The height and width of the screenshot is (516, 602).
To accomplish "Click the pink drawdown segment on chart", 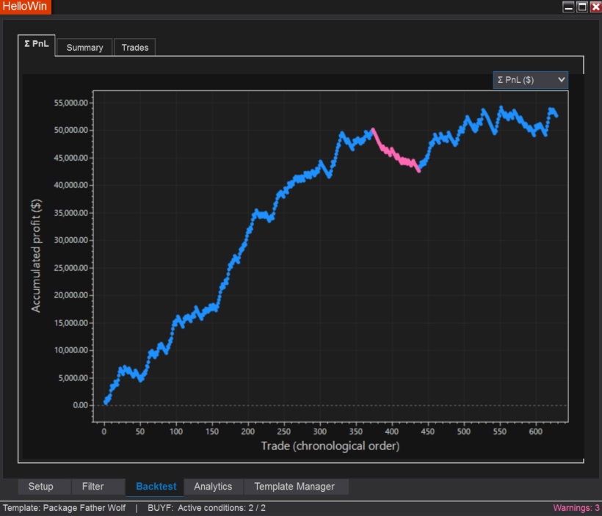I will click(396, 152).
